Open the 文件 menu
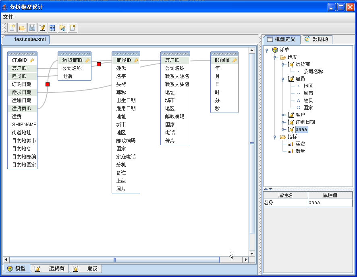The width and height of the screenshot is (357, 277). coord(8,16)
